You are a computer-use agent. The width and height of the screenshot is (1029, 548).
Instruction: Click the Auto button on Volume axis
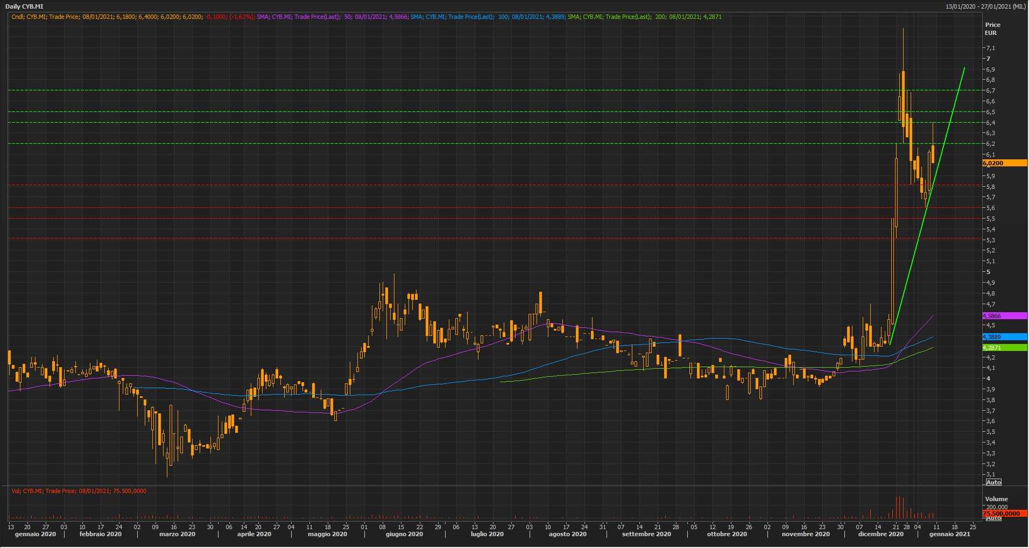pos(993,518)
